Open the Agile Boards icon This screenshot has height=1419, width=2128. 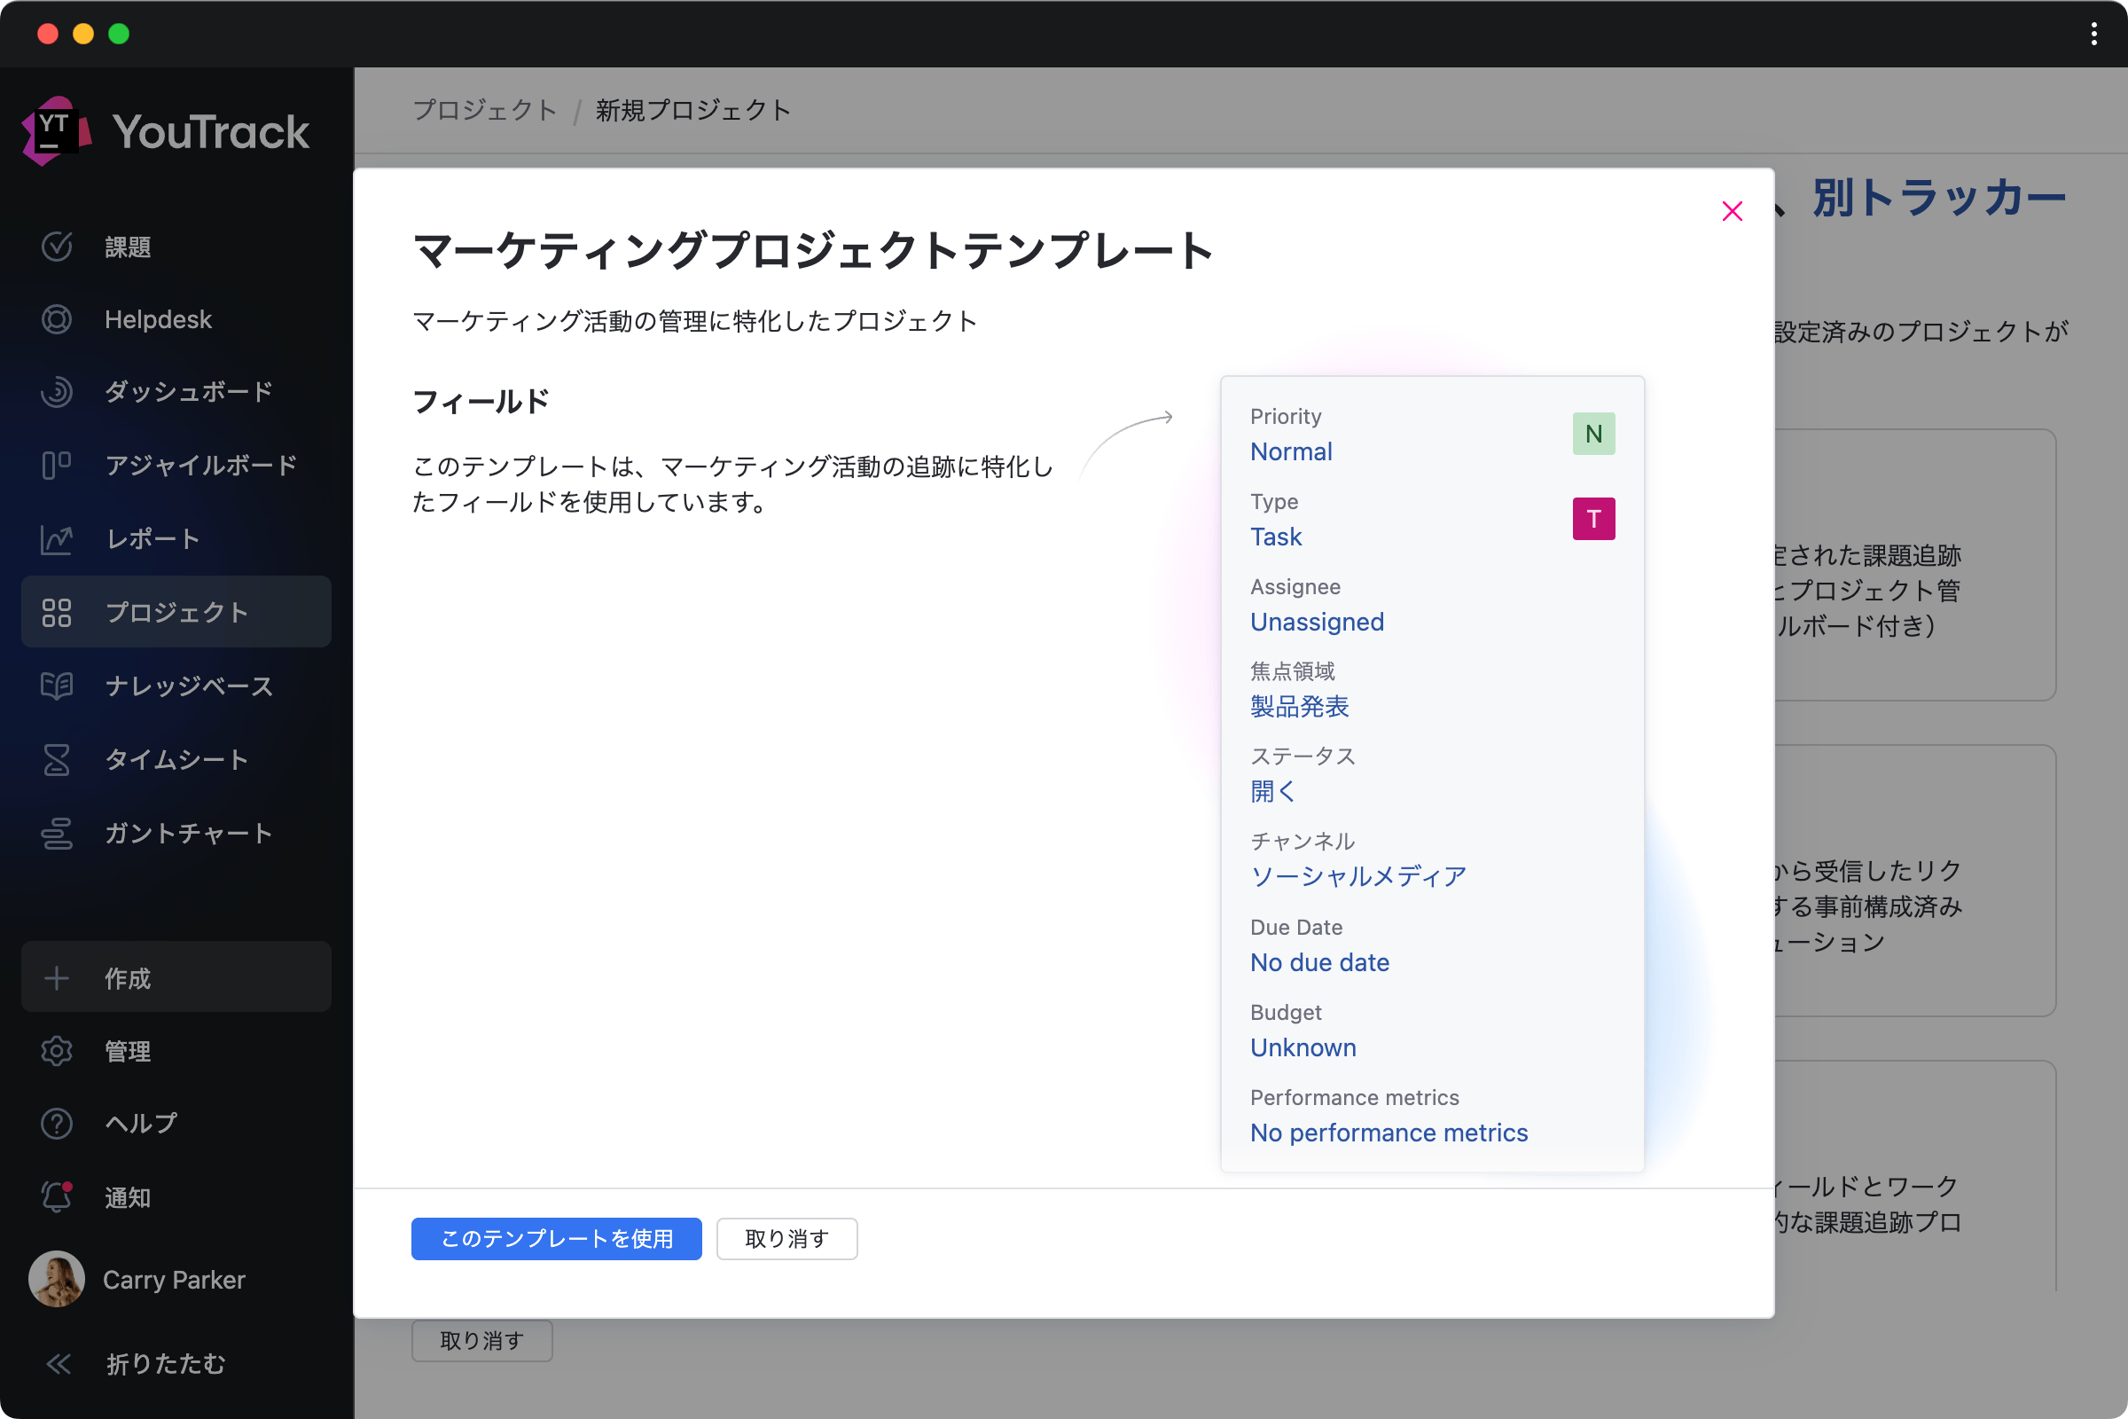tap(56, 465)
